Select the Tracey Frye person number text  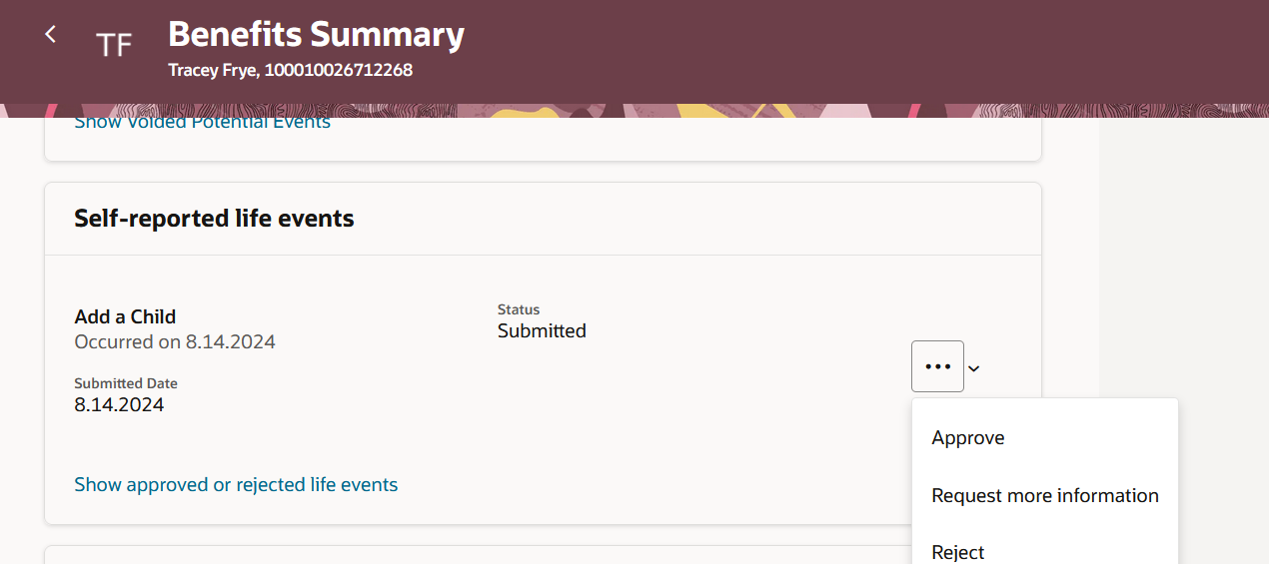[x=290, y=70]
